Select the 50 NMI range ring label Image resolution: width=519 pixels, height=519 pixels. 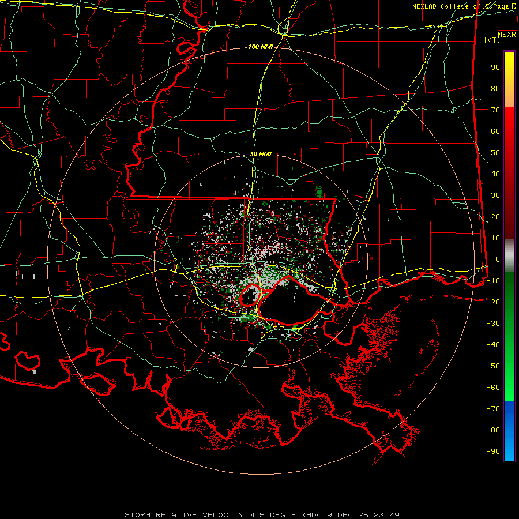pyautogui.click(x=261, y=154)
